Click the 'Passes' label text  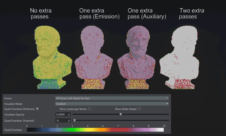[8, 98]
